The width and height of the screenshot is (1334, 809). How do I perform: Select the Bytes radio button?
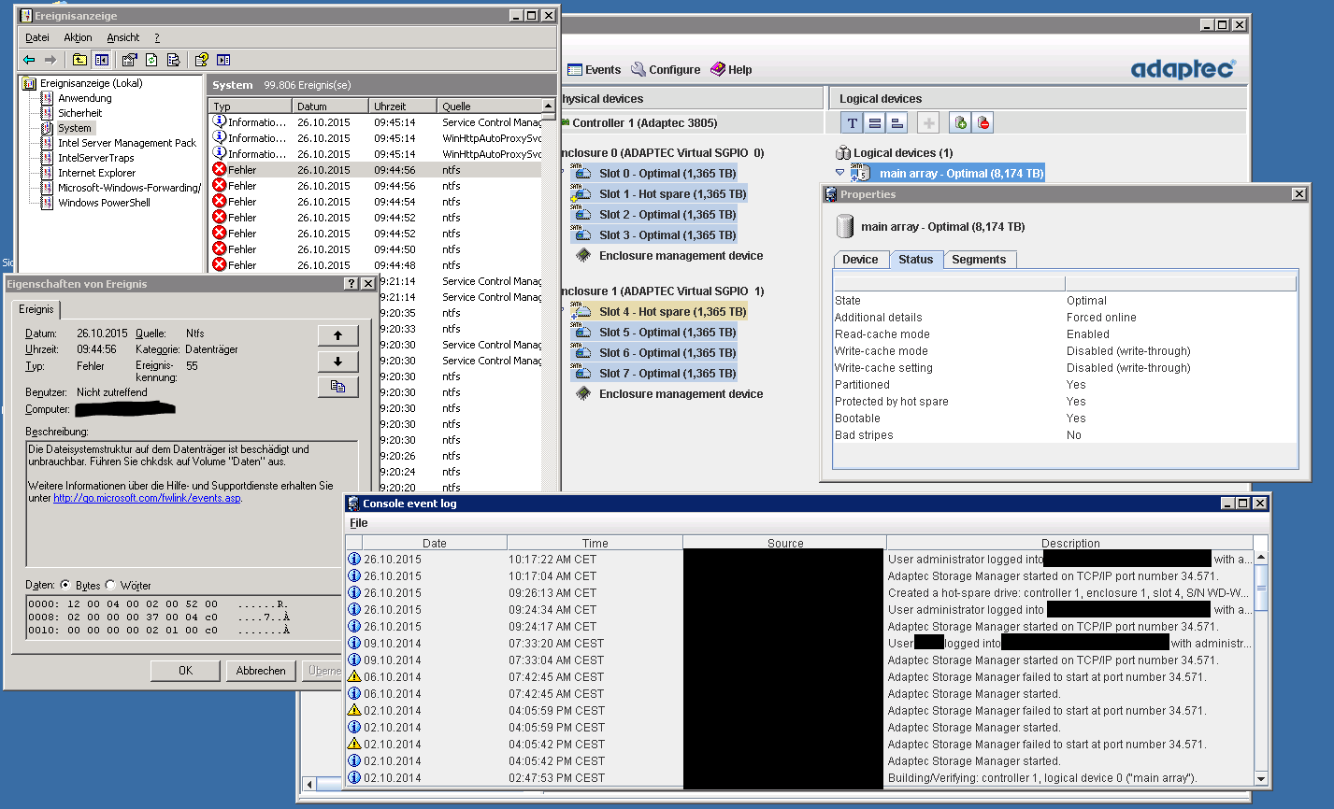[x=65, y=585]
